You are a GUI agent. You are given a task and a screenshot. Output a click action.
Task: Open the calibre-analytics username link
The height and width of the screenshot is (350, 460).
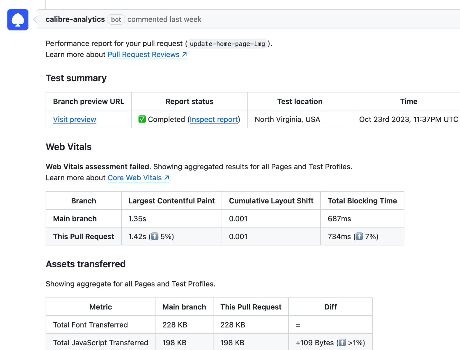pyautogui.click(x=75, y=19)
